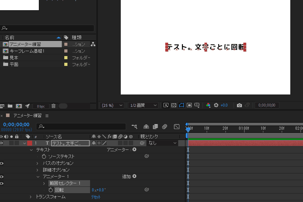Click the label tag column header in project

click(x=66, y=37)
